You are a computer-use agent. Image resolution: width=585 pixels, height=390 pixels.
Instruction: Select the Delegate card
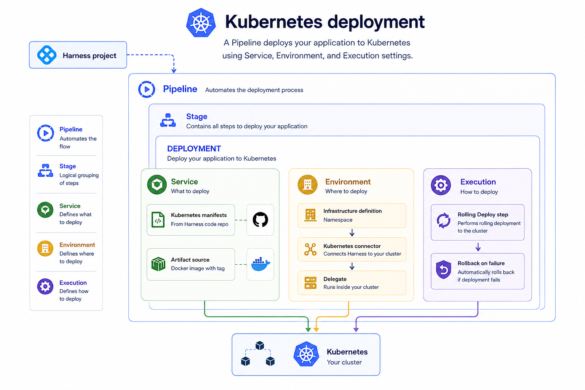(x=352, y=283)
